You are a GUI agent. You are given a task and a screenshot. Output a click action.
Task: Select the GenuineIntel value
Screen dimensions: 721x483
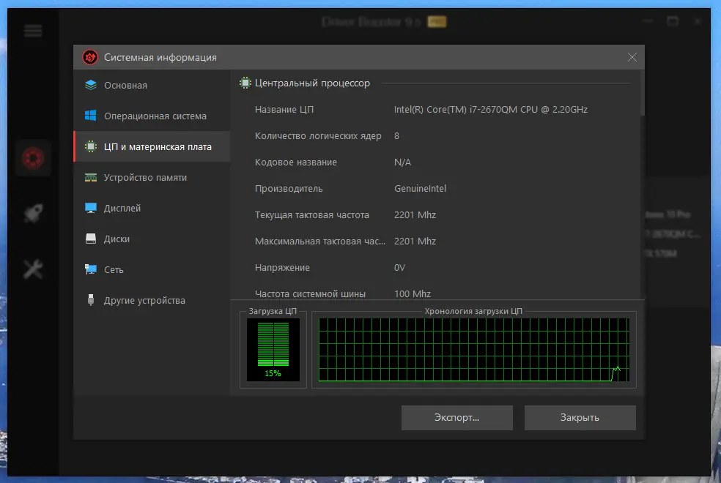coord(420,189)
